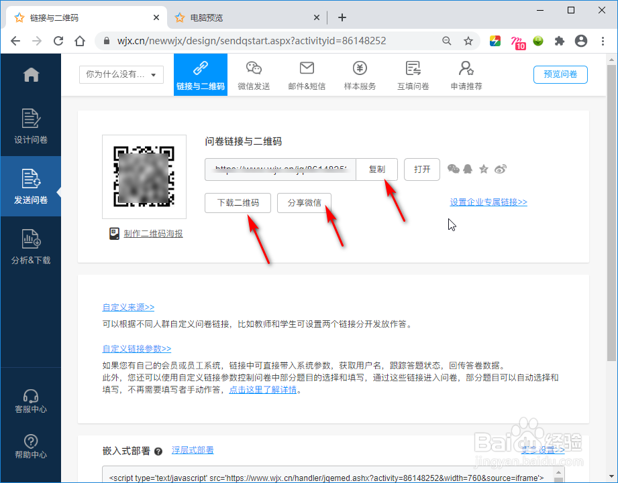Click the 下载二维码 button
This screenshot has width=618, height=483.
point(238,202)
